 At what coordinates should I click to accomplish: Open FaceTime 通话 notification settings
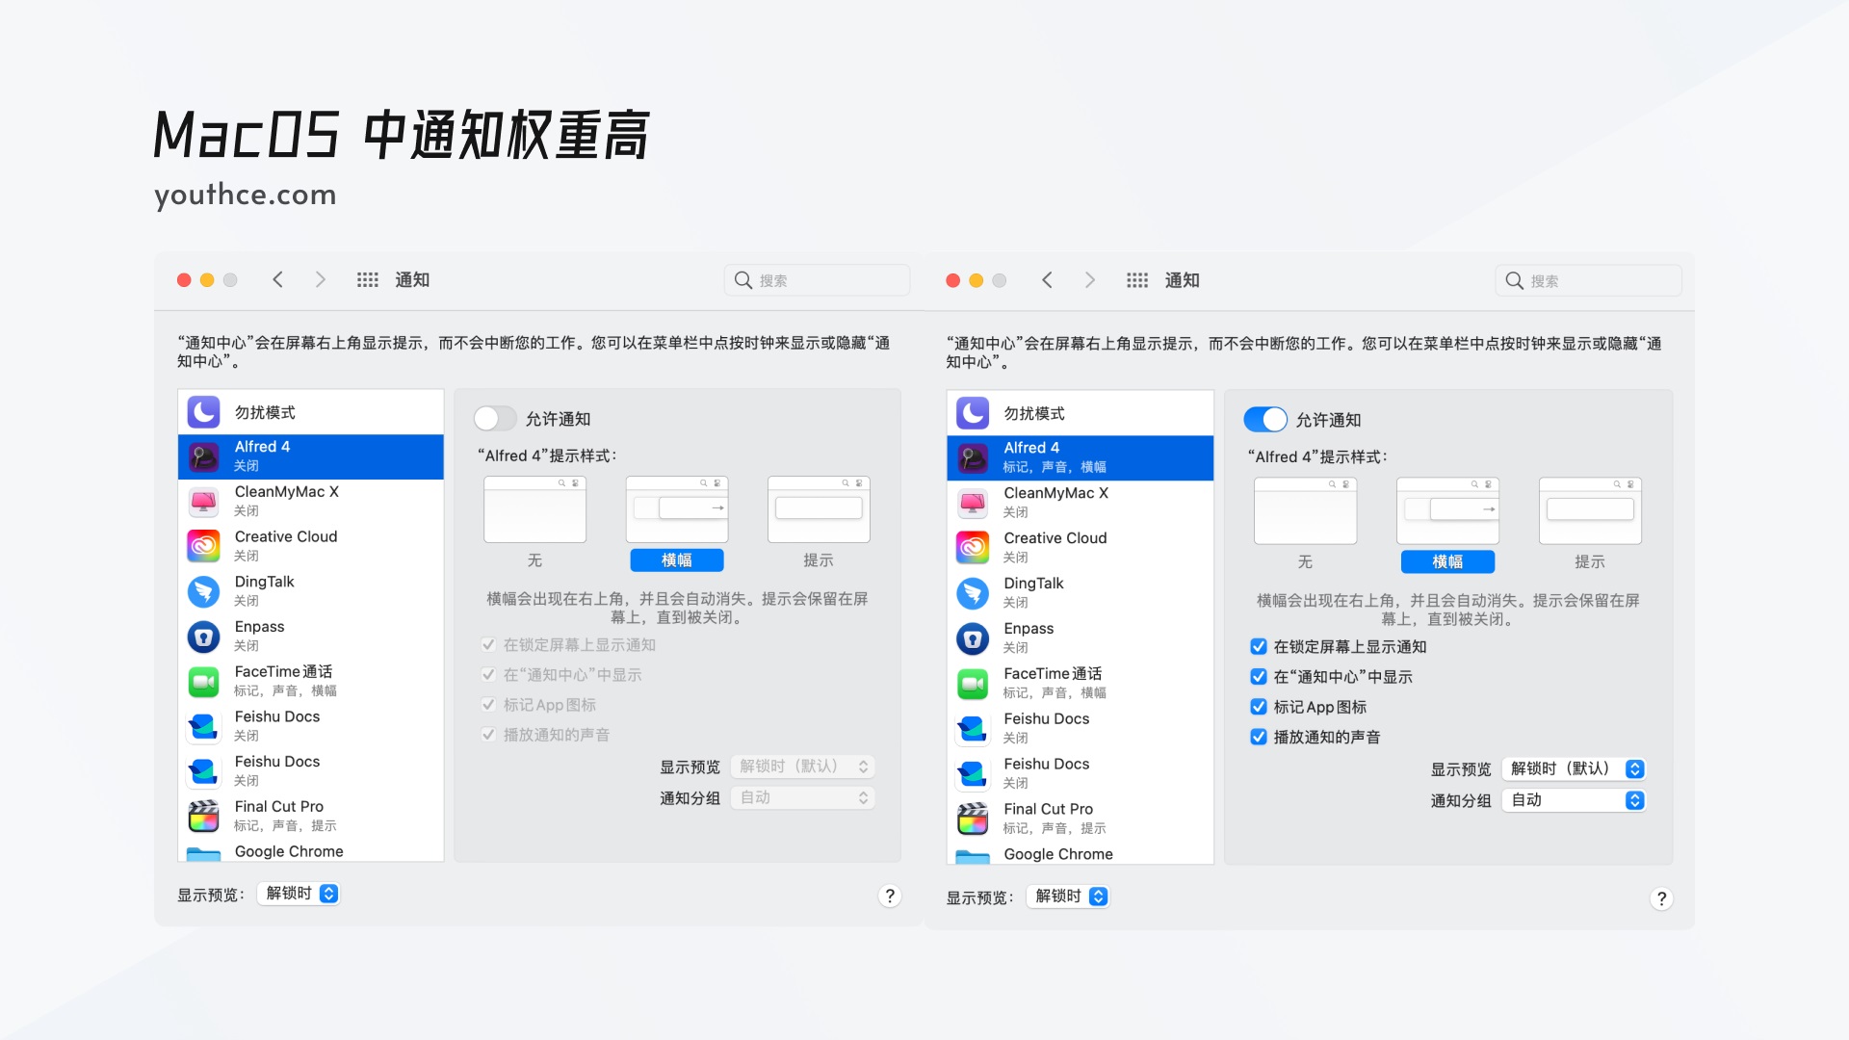310,680
